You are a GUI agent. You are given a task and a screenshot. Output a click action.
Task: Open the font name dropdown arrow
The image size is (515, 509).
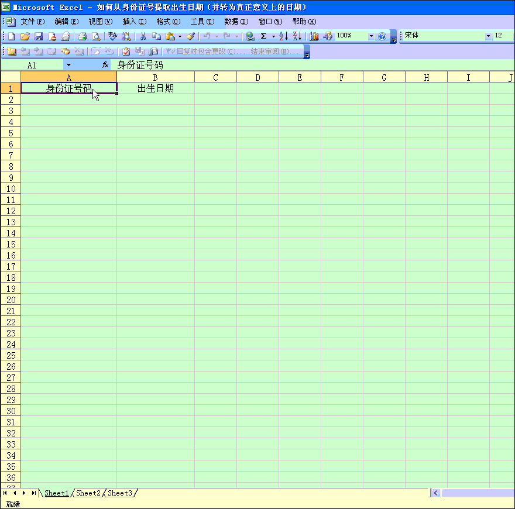point(488,36)
